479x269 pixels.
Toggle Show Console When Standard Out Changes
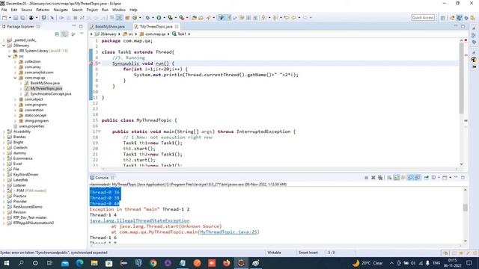[x=410, y=178]
